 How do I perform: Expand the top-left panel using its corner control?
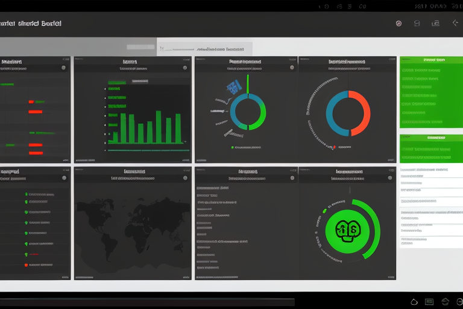65,61
